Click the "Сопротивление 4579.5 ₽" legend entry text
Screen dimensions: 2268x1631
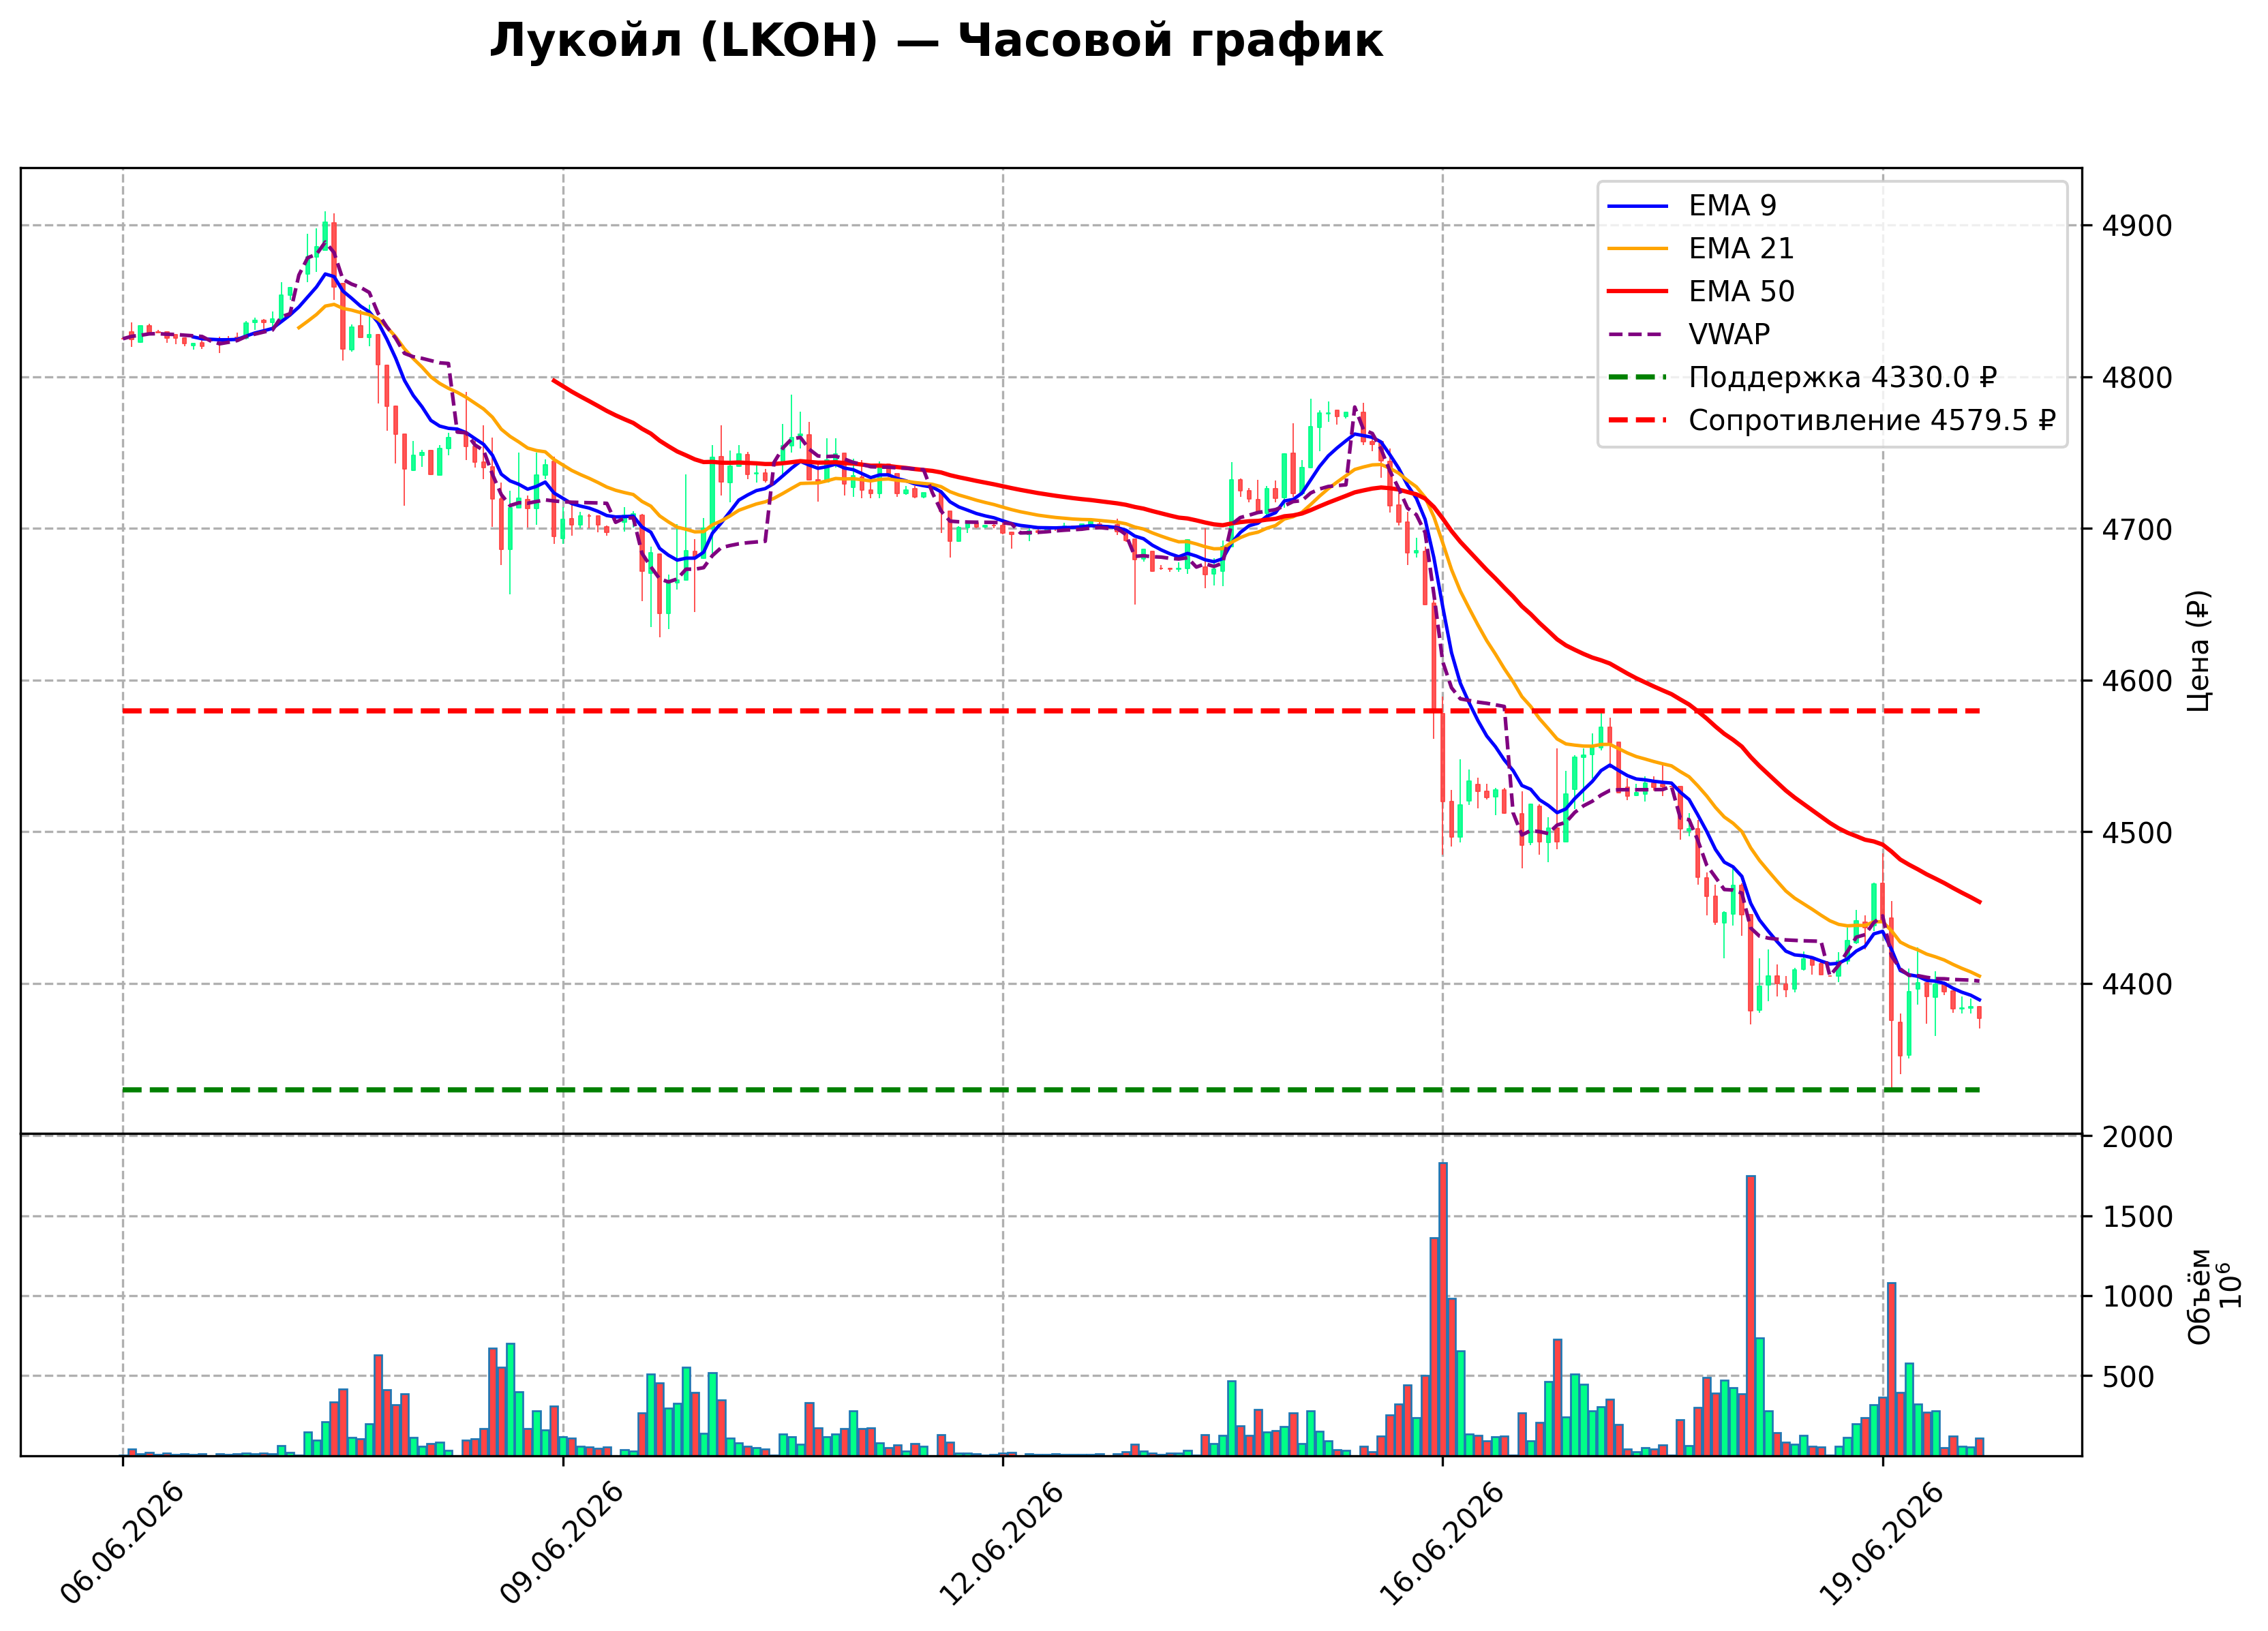(x=1871, y=421)
